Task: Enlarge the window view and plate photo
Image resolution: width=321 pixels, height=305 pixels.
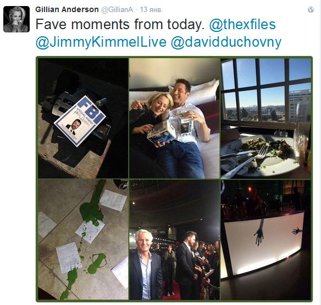Action: (265, 118)
